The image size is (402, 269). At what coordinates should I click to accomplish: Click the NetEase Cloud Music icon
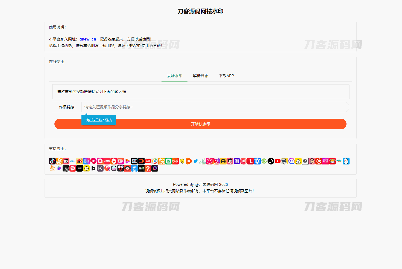tap(319, 161)
